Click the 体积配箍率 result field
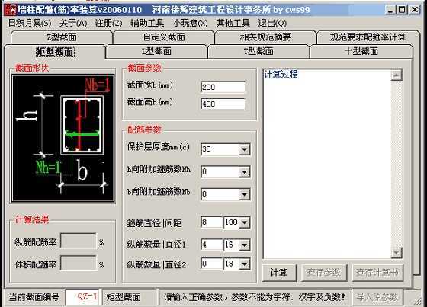 click(x=79, y=263)
